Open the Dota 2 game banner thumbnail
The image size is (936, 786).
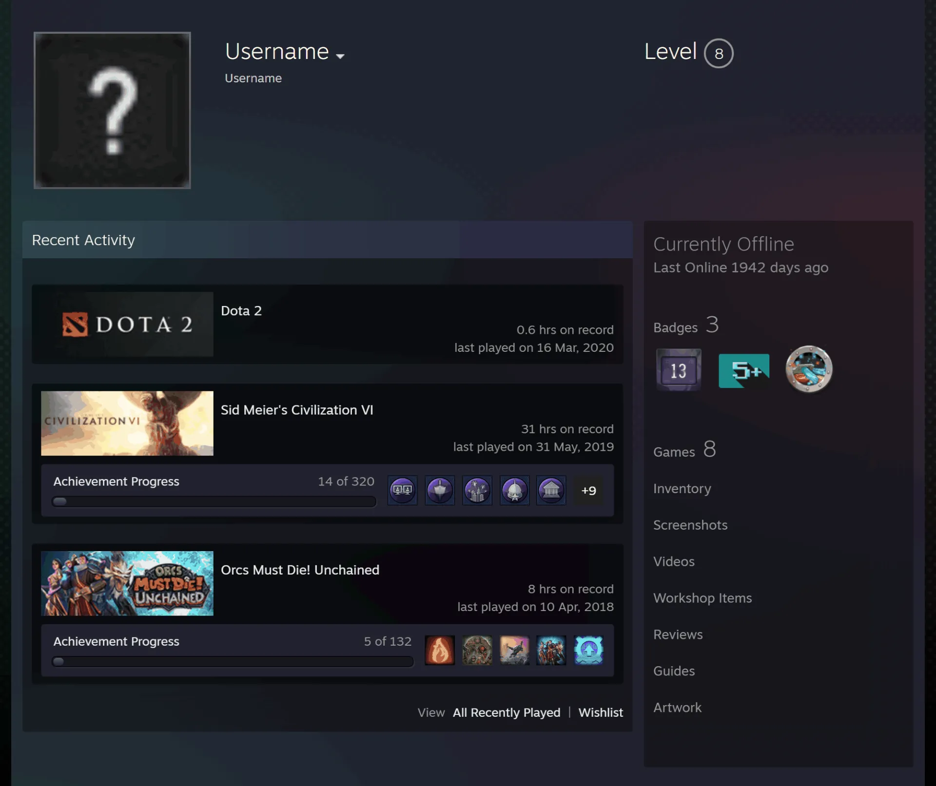coord(127,324)
